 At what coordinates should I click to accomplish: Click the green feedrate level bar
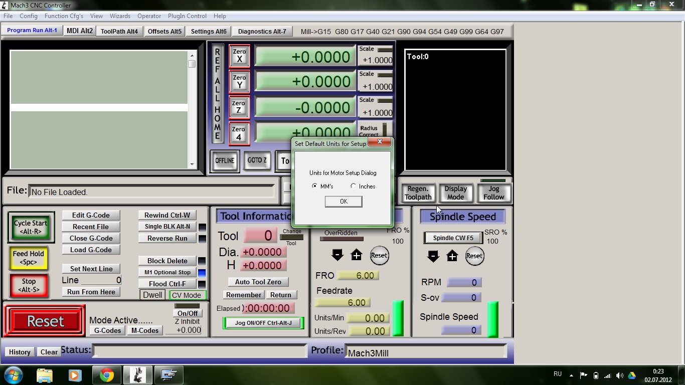[x=398, y=318]
